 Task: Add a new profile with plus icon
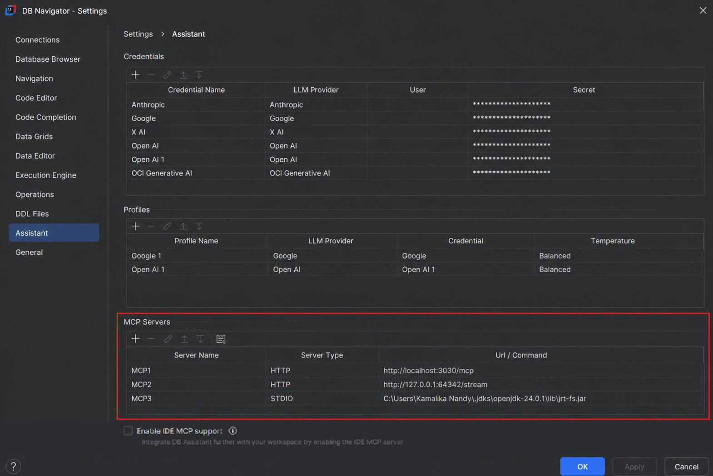point(135,226)
